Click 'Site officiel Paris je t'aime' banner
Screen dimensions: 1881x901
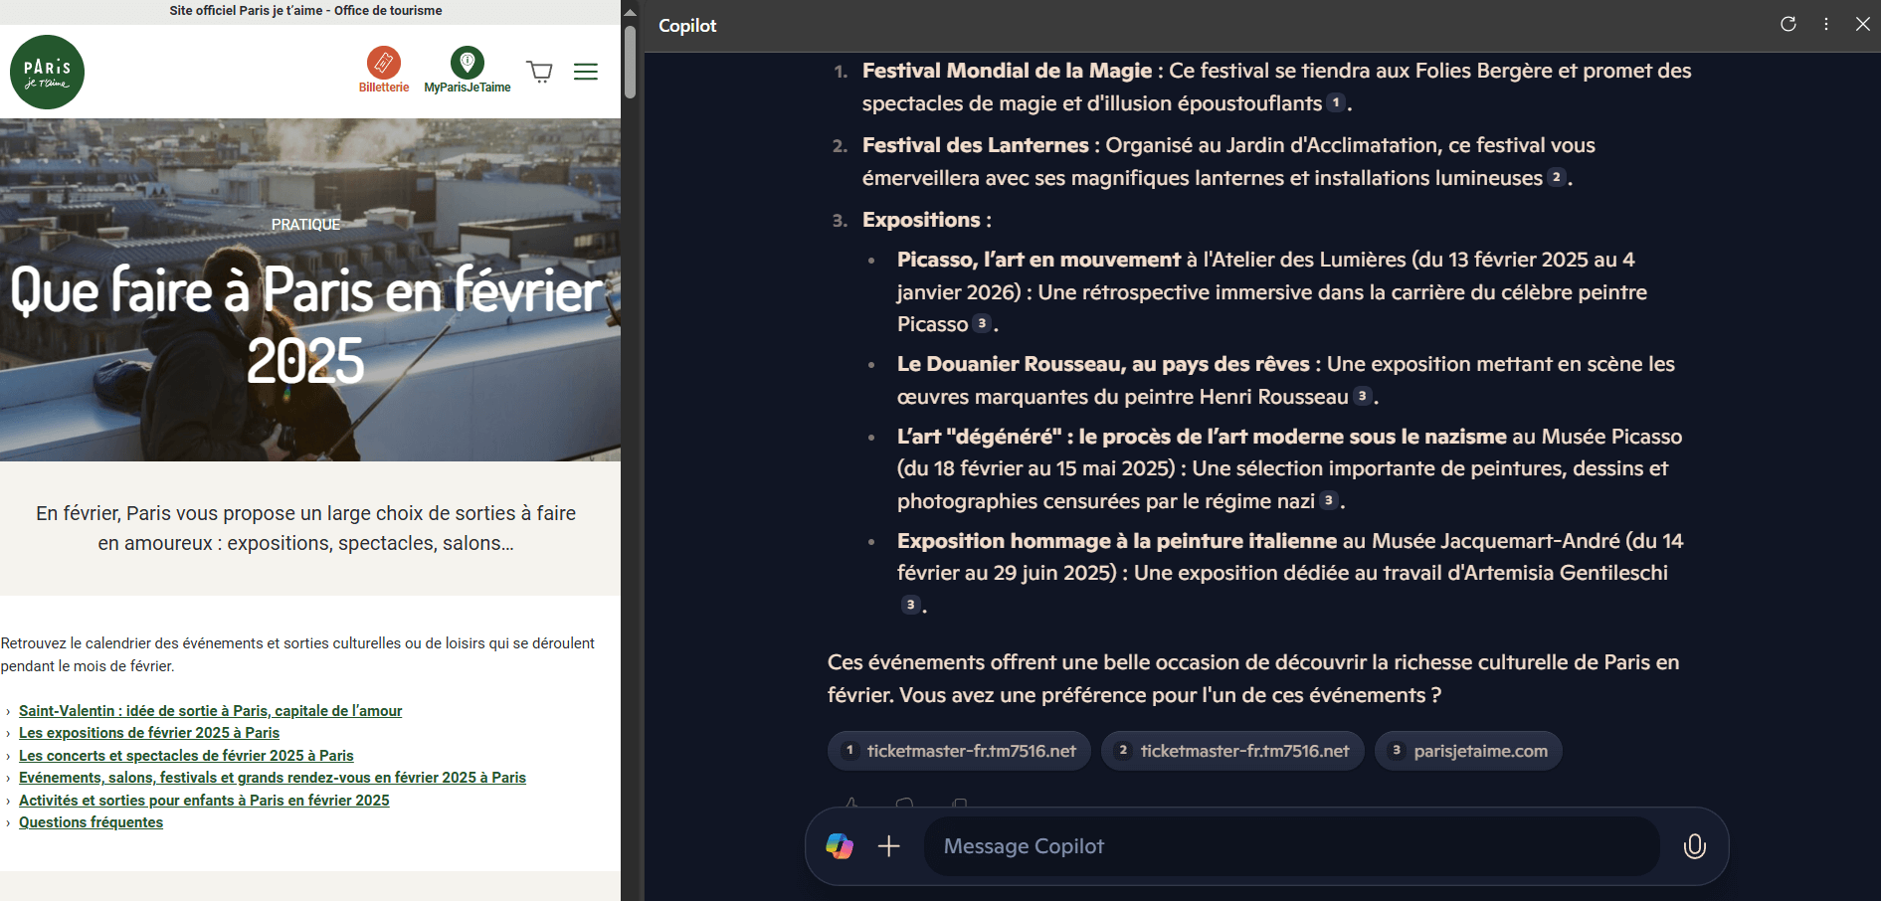305,11
